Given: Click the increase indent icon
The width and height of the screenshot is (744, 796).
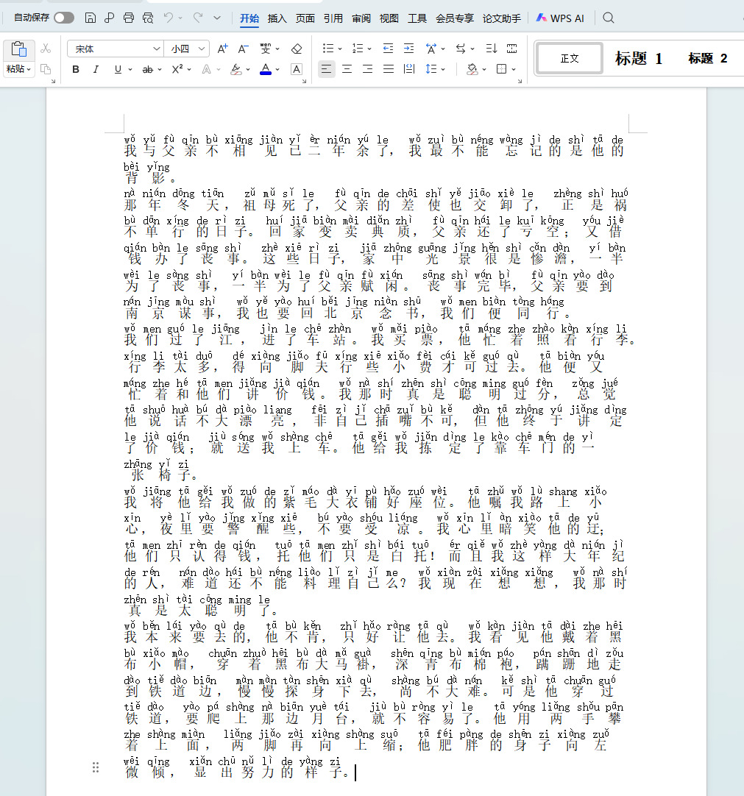Looking at the screenshot, I should pyautogui.click(x=409, y=49).
